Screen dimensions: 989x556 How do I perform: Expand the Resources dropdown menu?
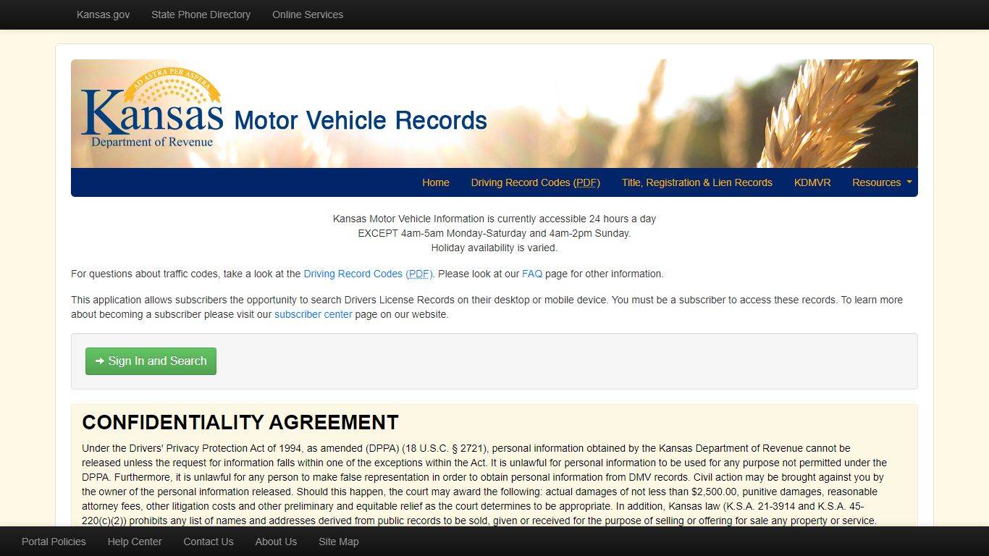882,182
